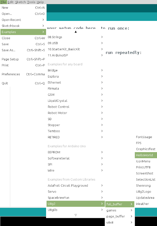Open the GraphicsTest example
Image resolution: width=157 pixels, height=226 pixels.
click(x=146, y=149)
